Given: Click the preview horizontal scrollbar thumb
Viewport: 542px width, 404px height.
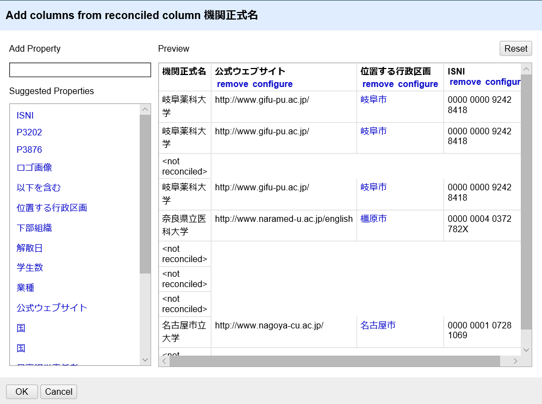Looking at the screenshot, I should coord(334,361).
